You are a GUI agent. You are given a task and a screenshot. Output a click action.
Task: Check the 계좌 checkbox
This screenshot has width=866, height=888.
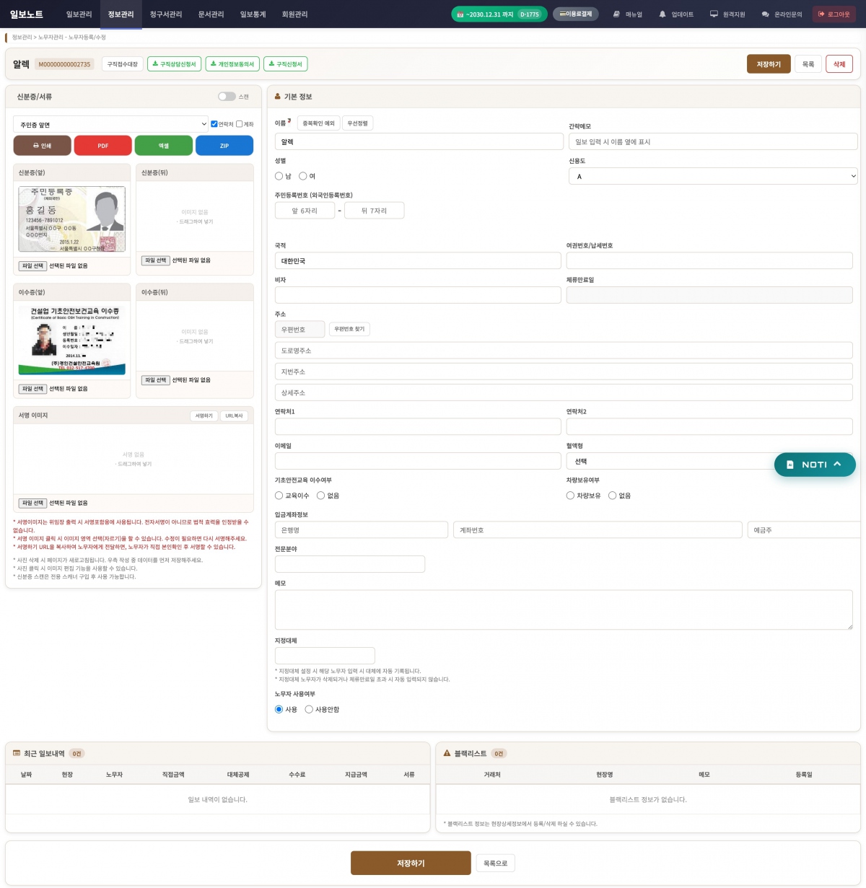[x=240, y=124]
